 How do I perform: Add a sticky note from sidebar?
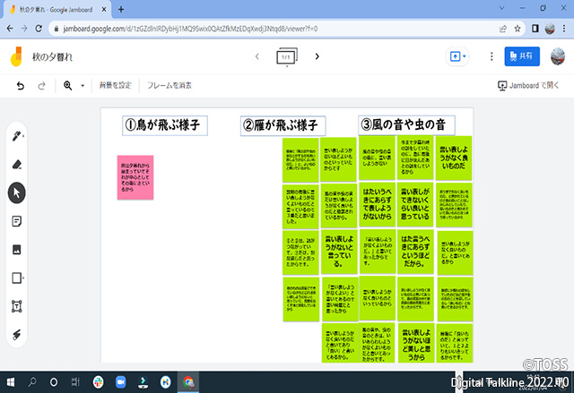(17, 221)
